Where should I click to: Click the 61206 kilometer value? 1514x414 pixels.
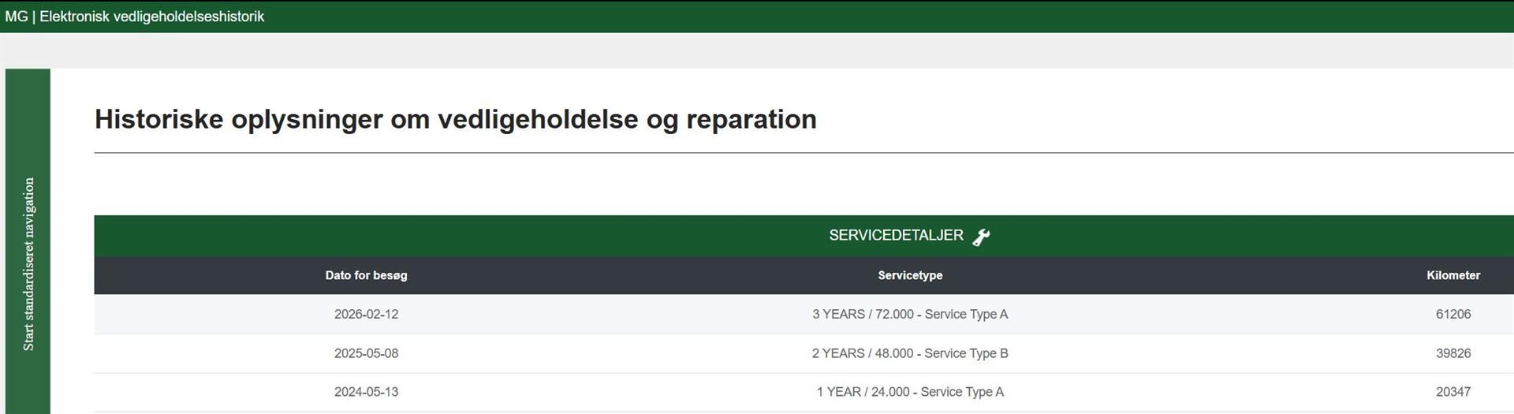tap(1452, 314)
